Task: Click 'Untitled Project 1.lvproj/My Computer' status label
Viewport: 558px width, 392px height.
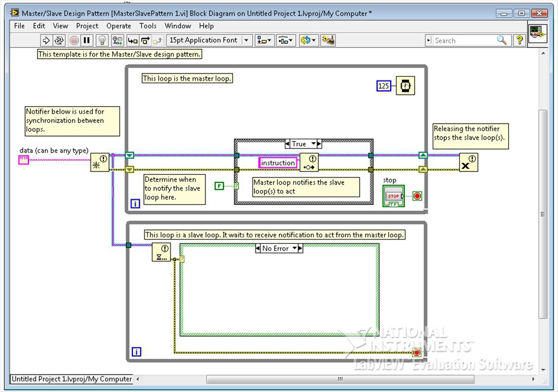Action: [71, 379]
